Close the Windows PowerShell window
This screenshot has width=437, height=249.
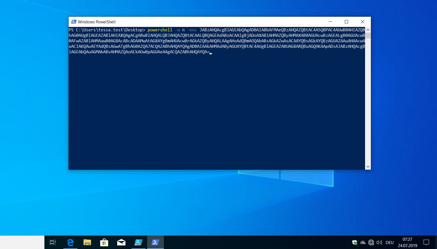click(x=363, y=22)
